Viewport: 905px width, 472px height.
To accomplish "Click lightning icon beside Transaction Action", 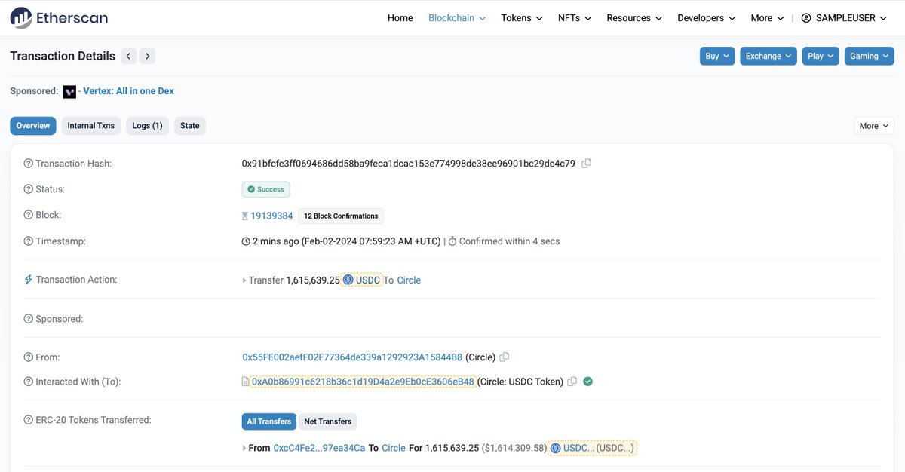I will [29, 279].
